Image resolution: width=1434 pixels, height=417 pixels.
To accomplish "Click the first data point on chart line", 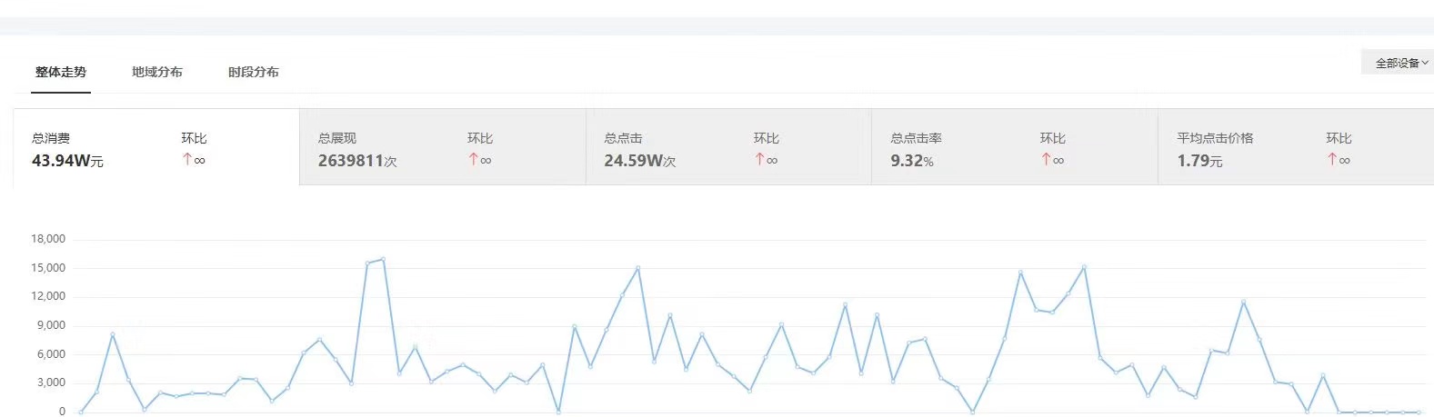I will coord(81,412).
